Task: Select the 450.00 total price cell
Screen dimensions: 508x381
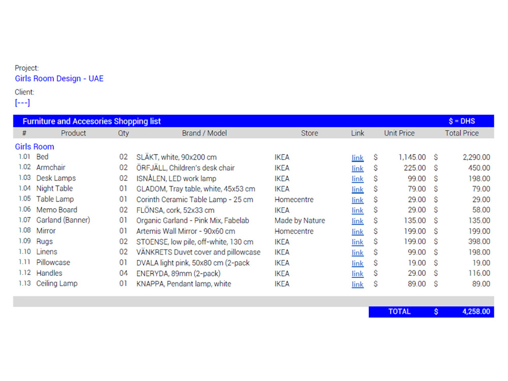Action: pyautogui.click(x=479, y=168)
